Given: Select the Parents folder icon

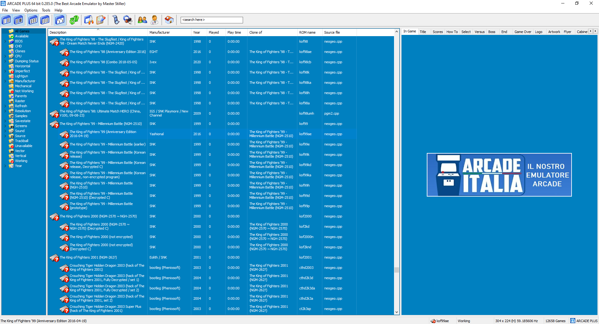Looking at the screenshot, I should click(11, 96).
